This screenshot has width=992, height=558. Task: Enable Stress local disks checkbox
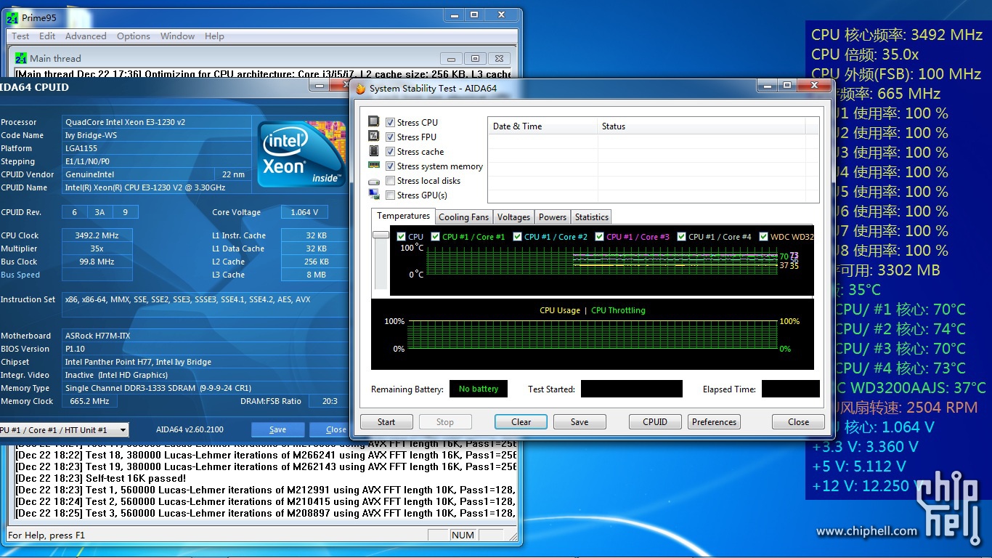(391, 181)
